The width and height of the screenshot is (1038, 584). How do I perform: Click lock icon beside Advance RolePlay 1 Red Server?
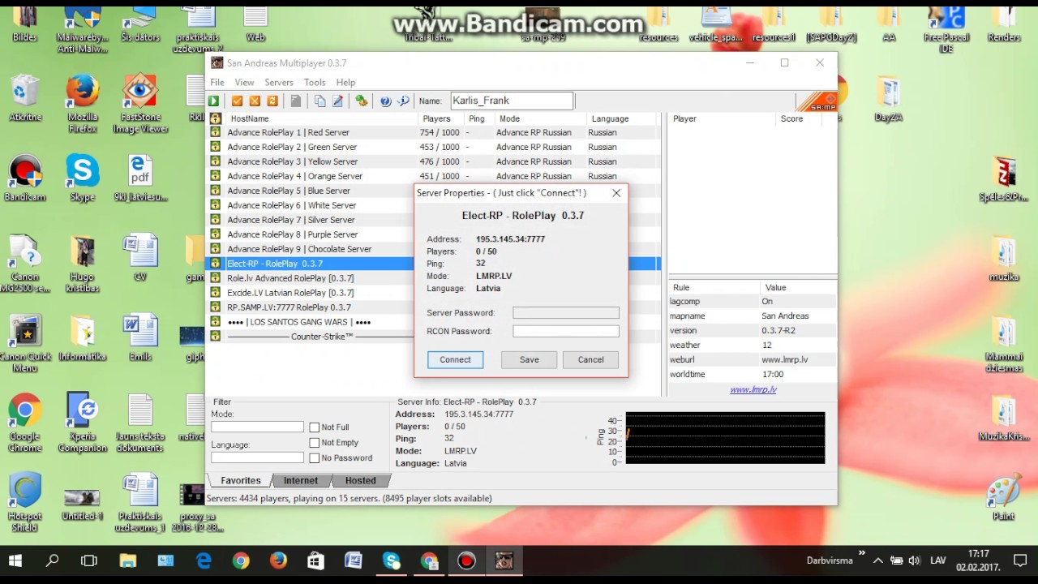coord(215,132)
